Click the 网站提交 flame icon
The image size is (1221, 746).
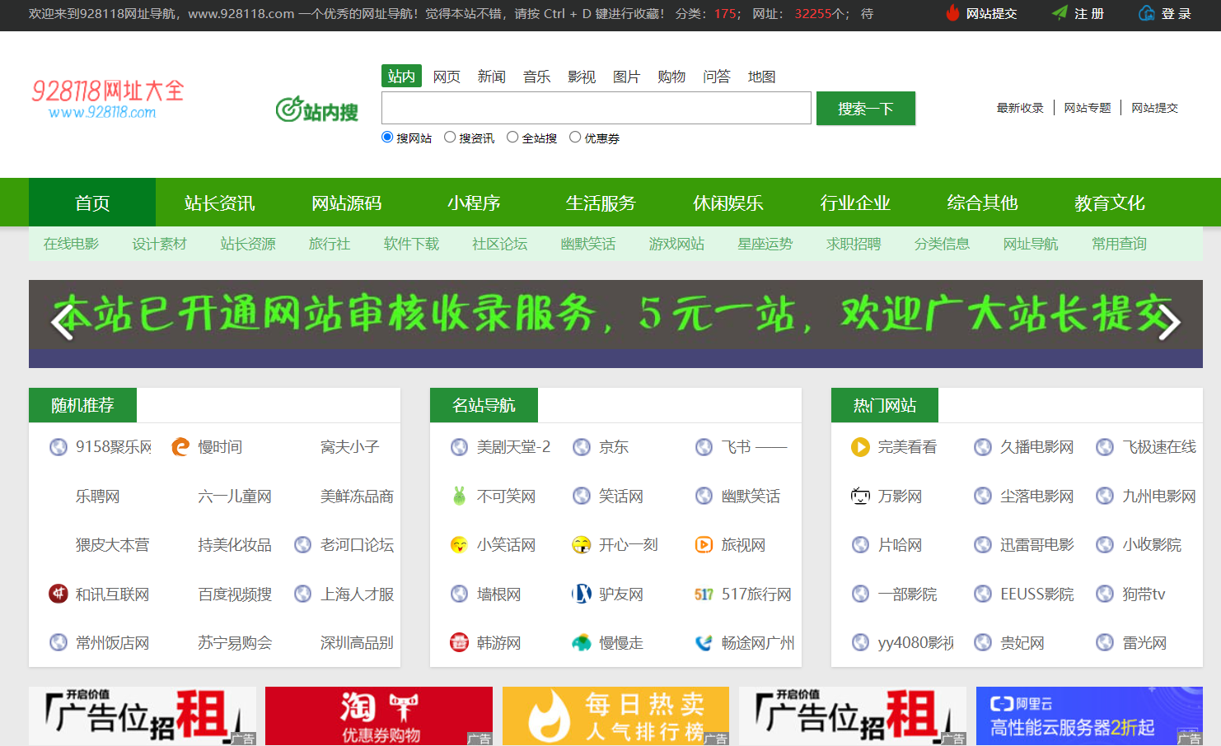(952, 13)
